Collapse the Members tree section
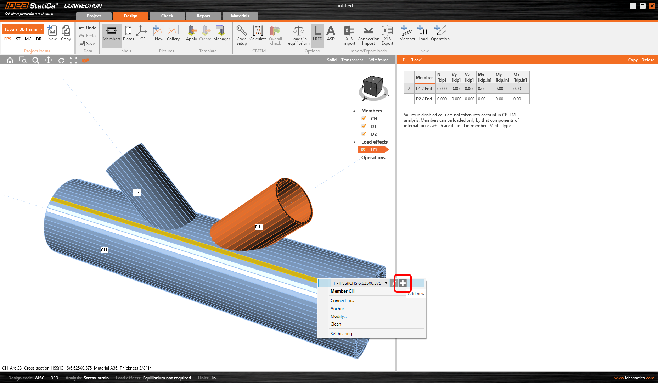658x383 pixels. pos(355,111)
